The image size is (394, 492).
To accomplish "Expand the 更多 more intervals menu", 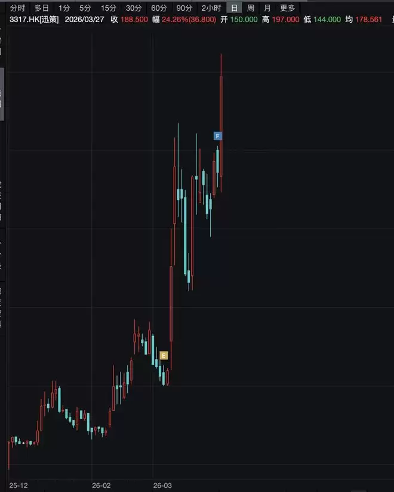I will (287, 8).
